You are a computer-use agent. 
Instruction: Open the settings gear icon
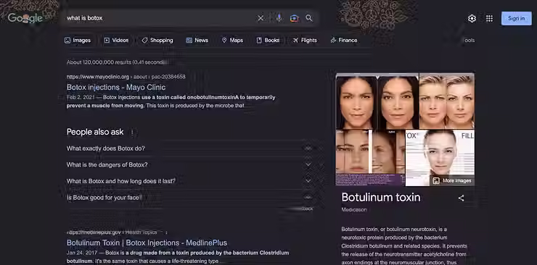click(x=472, y=18)
